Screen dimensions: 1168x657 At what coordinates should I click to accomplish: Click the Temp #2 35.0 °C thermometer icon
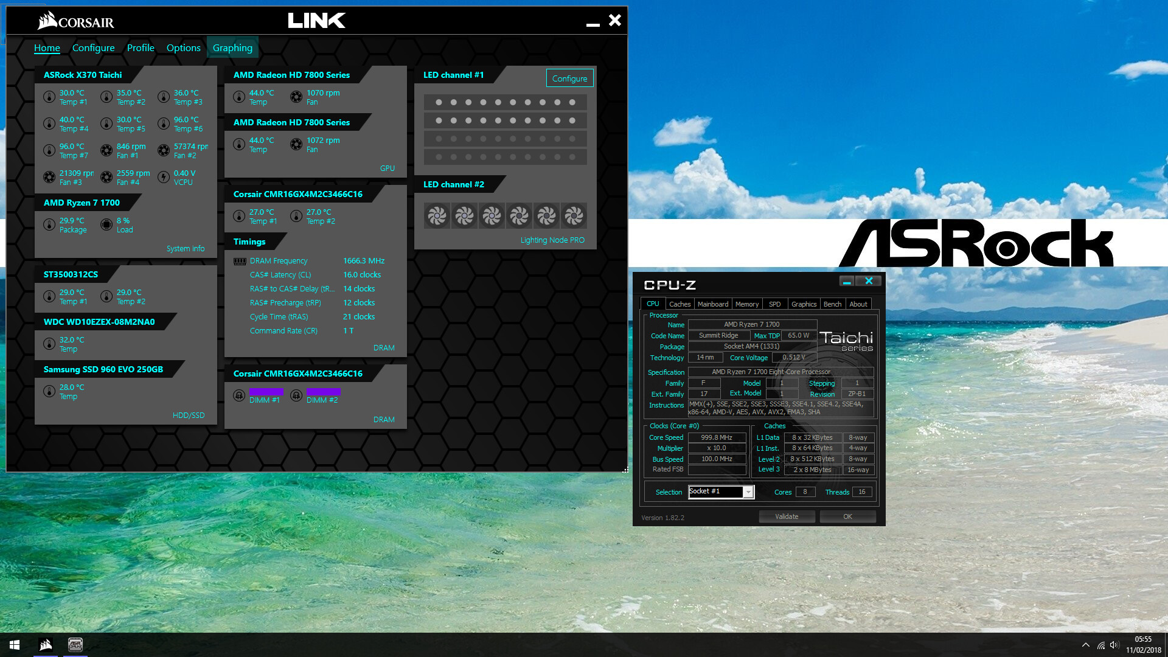(106, 97)
